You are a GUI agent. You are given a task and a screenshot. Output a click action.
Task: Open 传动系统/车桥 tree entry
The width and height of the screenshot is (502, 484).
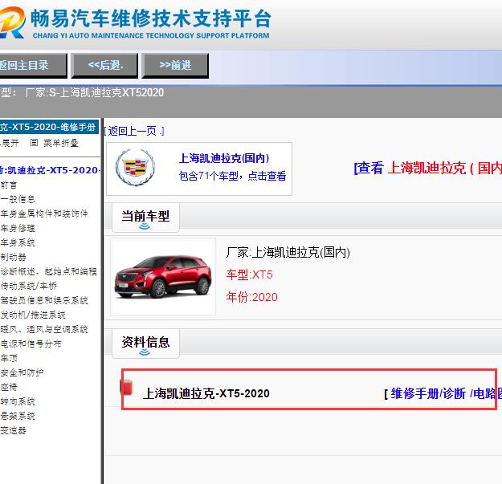pos(28,286)
